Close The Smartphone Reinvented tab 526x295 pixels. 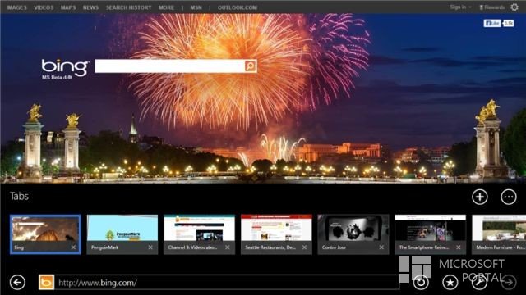pyautogui.click(x=459, y=247)
